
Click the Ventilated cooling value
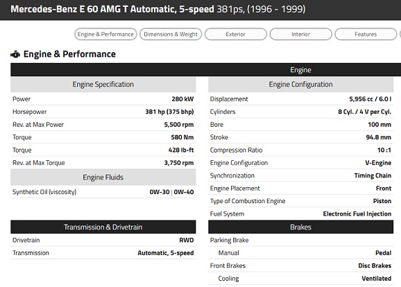click(377, 278)
